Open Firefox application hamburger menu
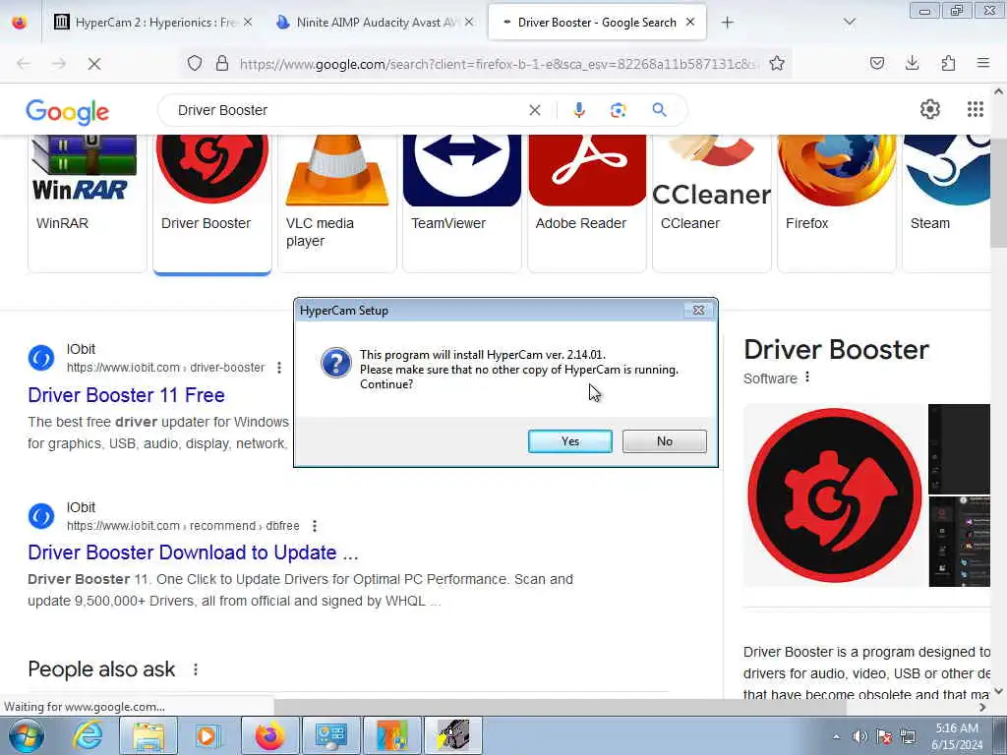 click(x=983, y=64)
